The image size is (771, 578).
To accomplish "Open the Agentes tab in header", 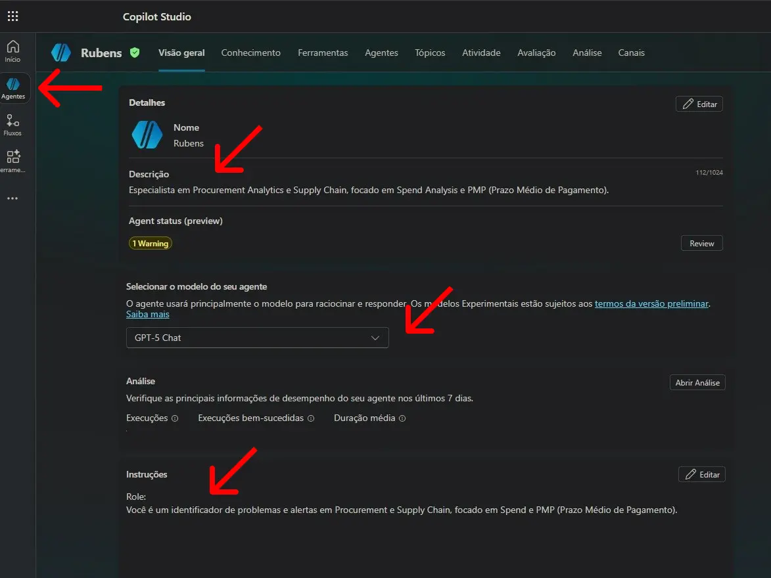I will tap(382, 53).
